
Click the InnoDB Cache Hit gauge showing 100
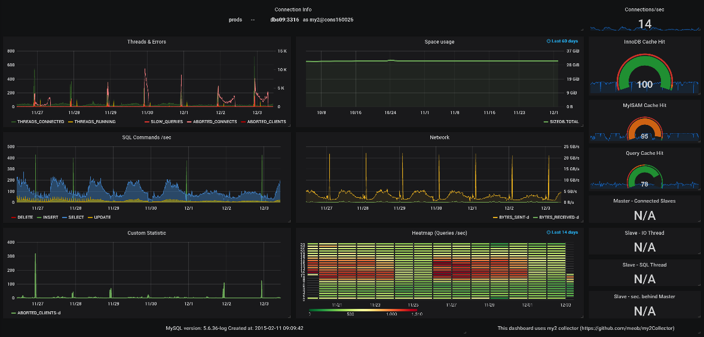coord(645,72)
